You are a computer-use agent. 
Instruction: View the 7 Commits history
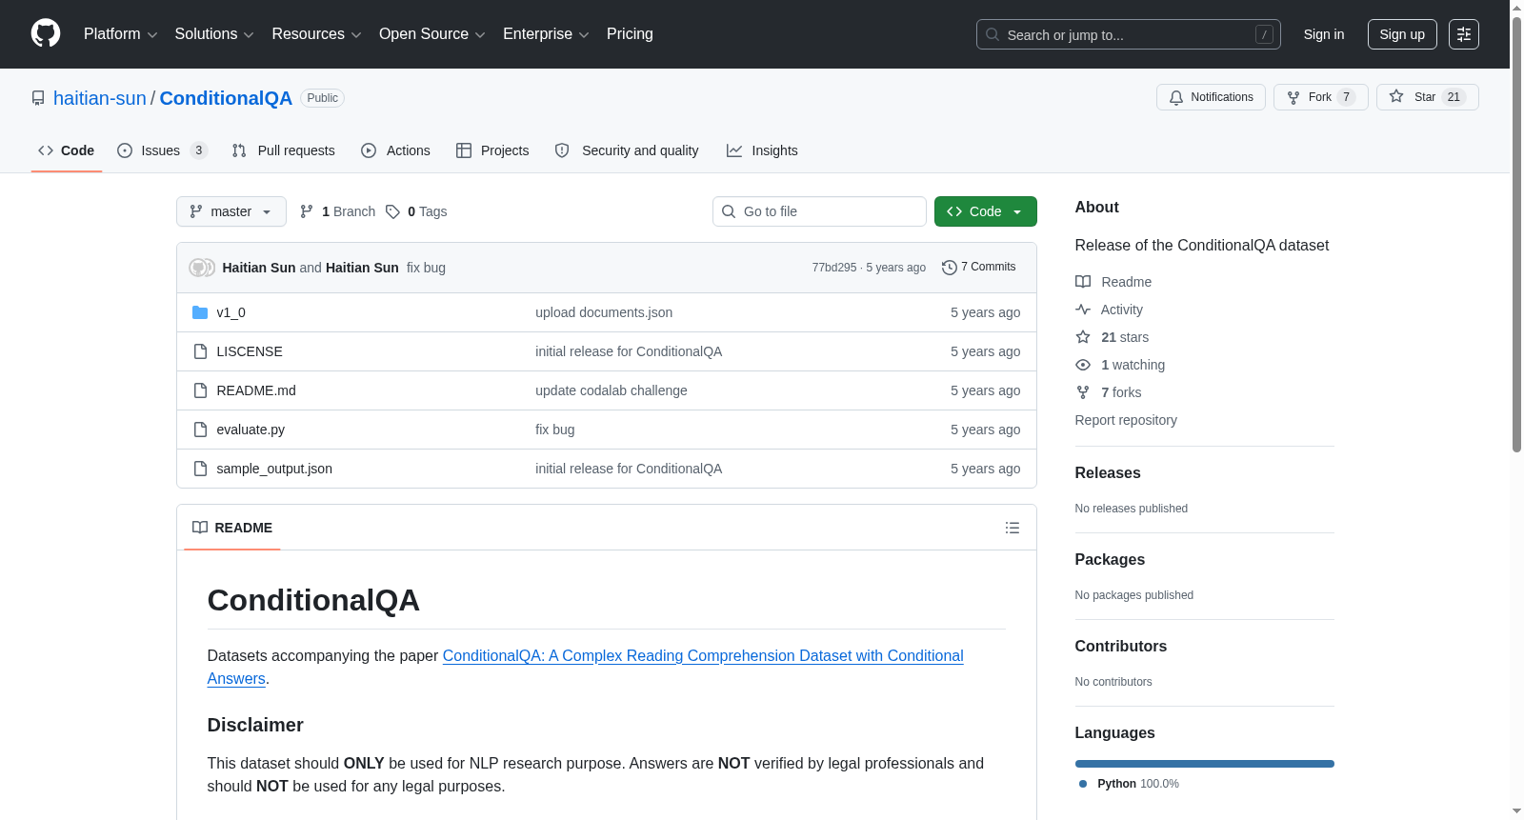(x=979, y=268)
